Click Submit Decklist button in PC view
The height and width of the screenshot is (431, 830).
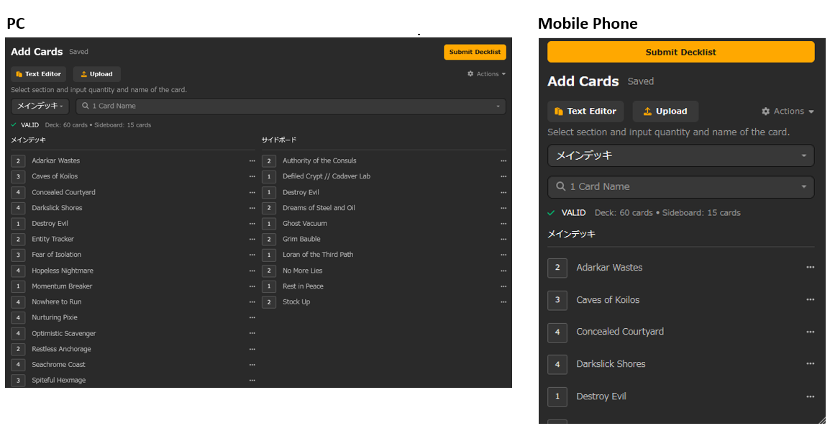click(475, 52)
